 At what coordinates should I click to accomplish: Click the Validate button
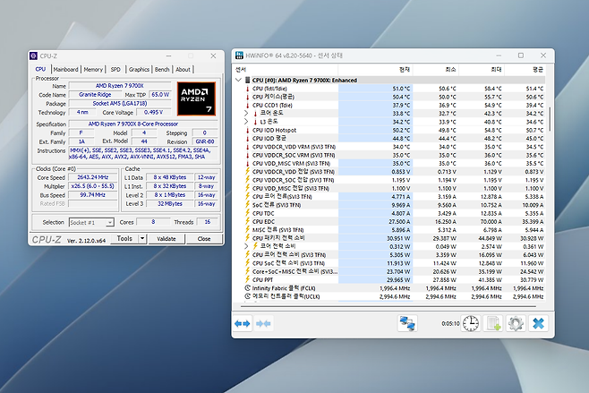click(166, 239)
